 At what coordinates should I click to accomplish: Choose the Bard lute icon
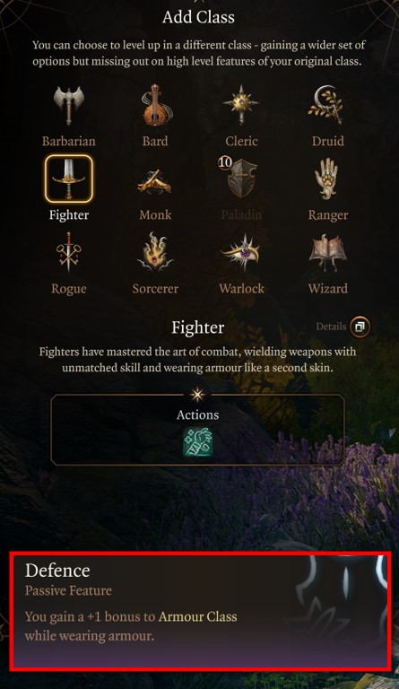tap(155, 105)
